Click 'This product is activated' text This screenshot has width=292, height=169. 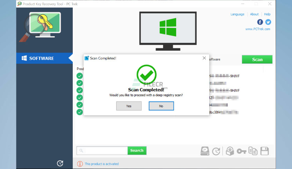[102, 164]
